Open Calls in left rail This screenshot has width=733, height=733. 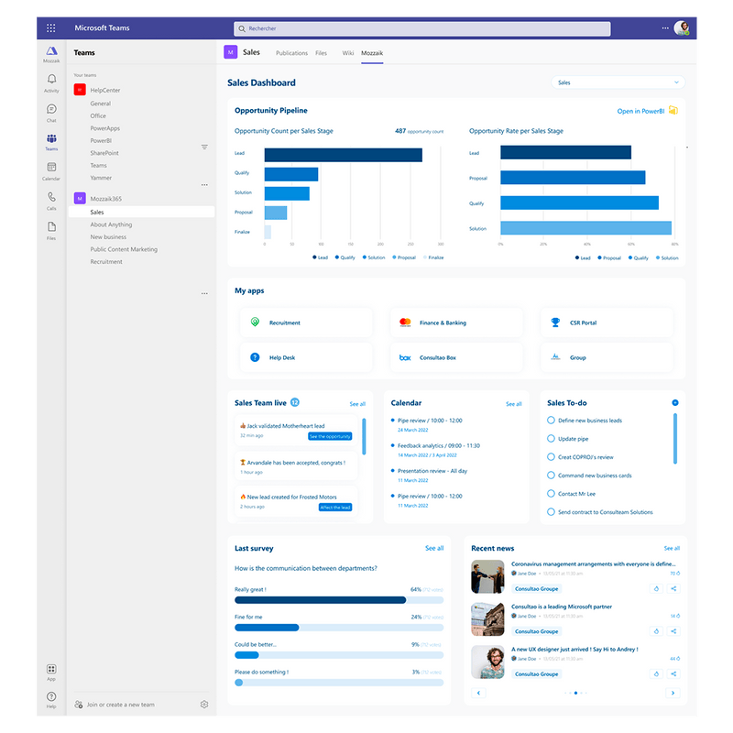[x=51, y=198]
